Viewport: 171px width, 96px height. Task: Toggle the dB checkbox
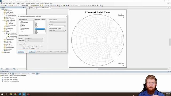pos(37,48)
